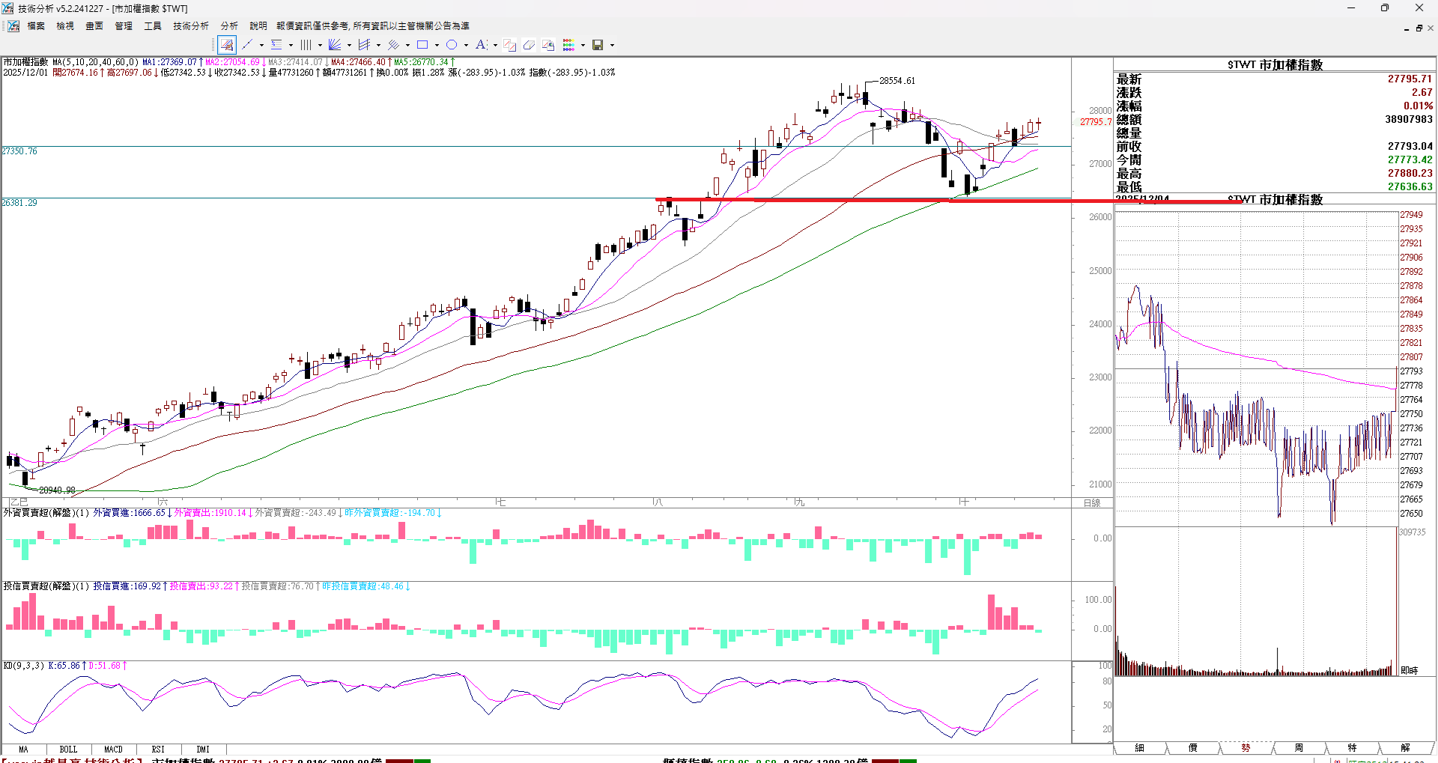1438x763 pixels.
Task: Expand the rectangle tool dropdown arrow
Action: pos(437,45)
